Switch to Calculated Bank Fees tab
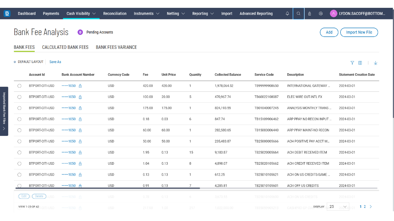394x221 pixels. (x=65, y=47)
